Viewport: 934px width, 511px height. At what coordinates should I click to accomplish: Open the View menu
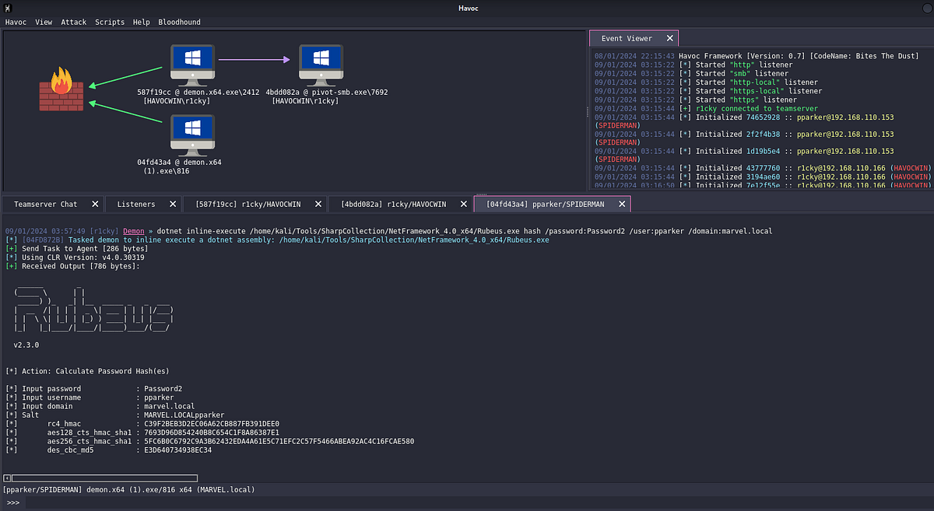44,23
